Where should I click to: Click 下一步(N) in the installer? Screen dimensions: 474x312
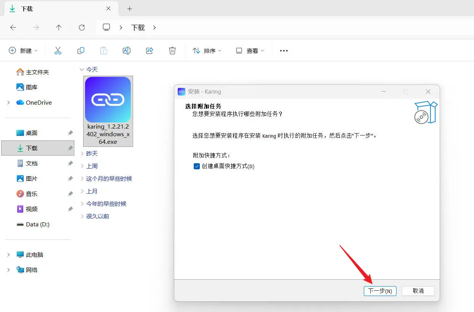tap(380, 291)
